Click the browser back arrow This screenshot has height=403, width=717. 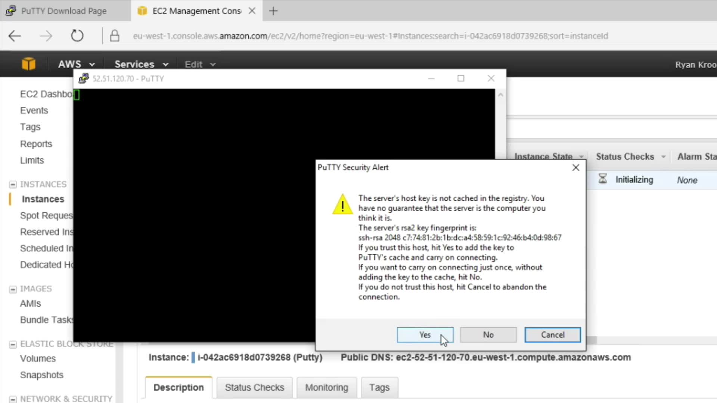click(x=15, y=36)
